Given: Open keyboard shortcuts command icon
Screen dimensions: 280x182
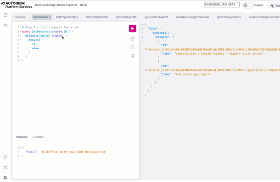Looking at the screenshot, I should 5,167.
